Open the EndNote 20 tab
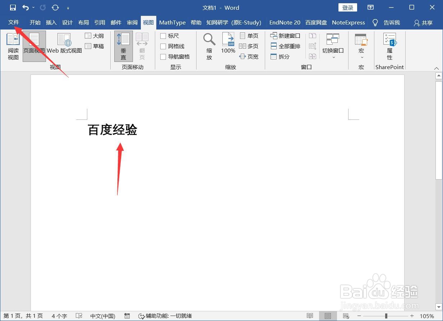This screenshot has height=321, width=443. [285, 22]
